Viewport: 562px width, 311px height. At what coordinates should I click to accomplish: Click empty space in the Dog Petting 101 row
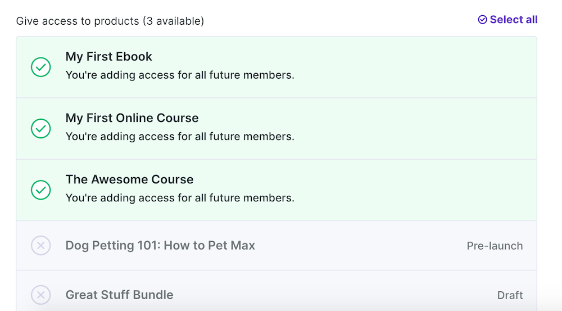point(360,246)
